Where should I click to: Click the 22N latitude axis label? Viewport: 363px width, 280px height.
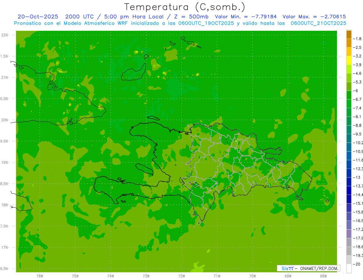(x=5, y=35)
